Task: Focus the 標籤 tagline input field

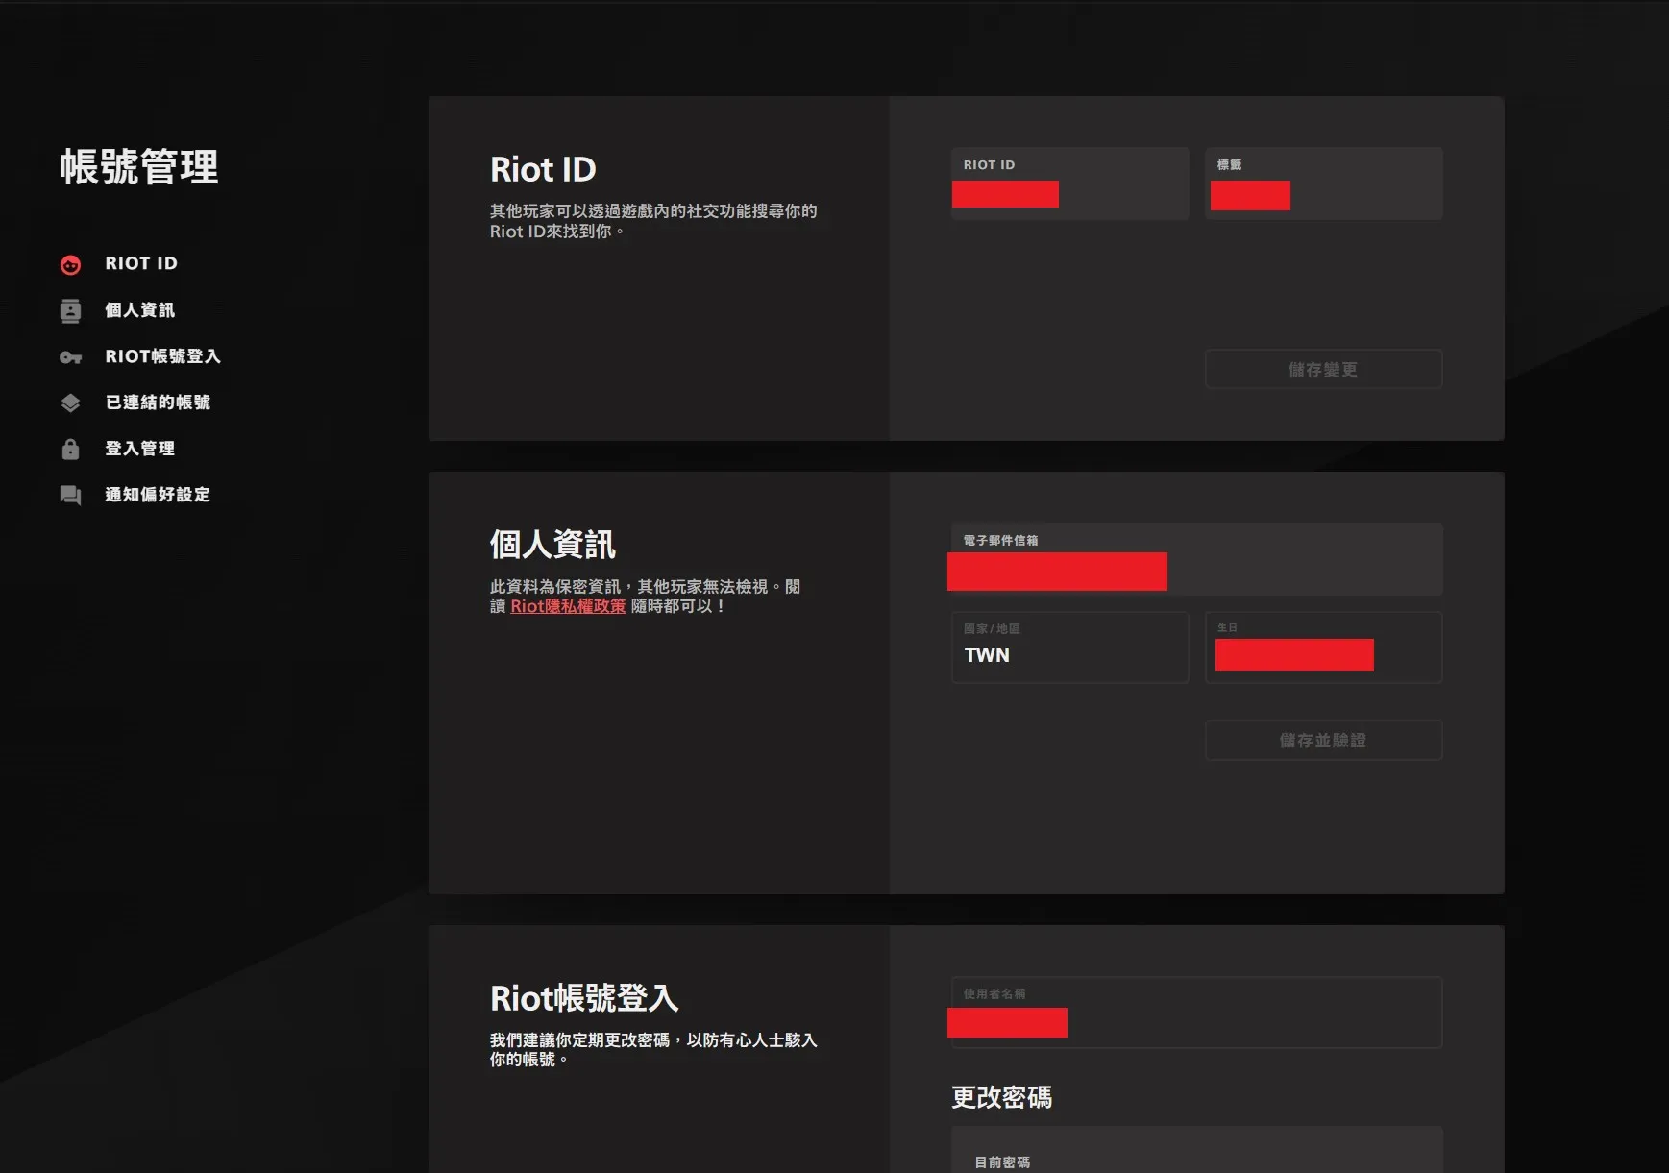Action: [x=1323, y=183]
